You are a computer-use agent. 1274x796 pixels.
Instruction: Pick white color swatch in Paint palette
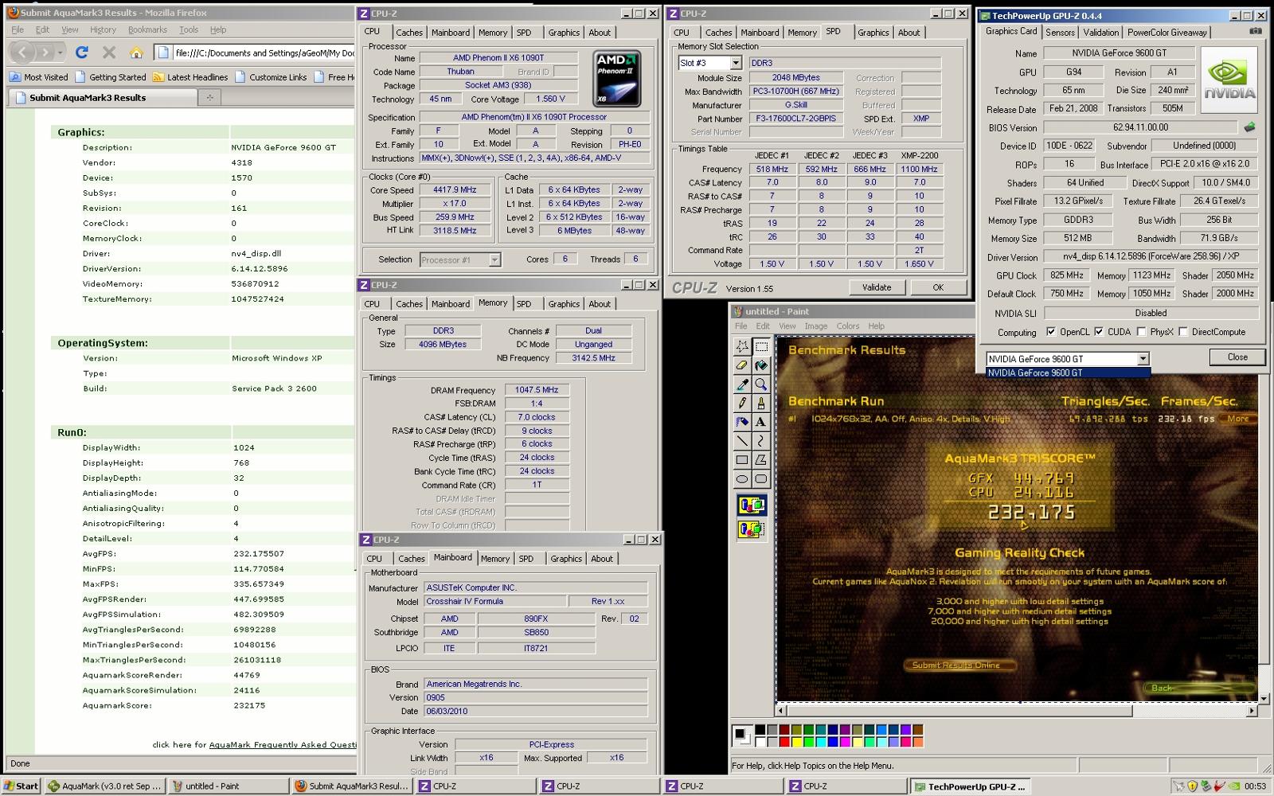point(760,742)
